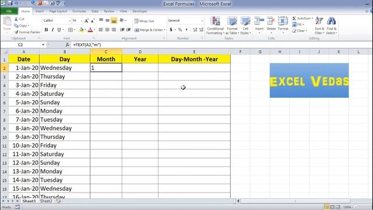Switch to the Page Layout tab
This screenshot has width=373, height=210.
58,11
